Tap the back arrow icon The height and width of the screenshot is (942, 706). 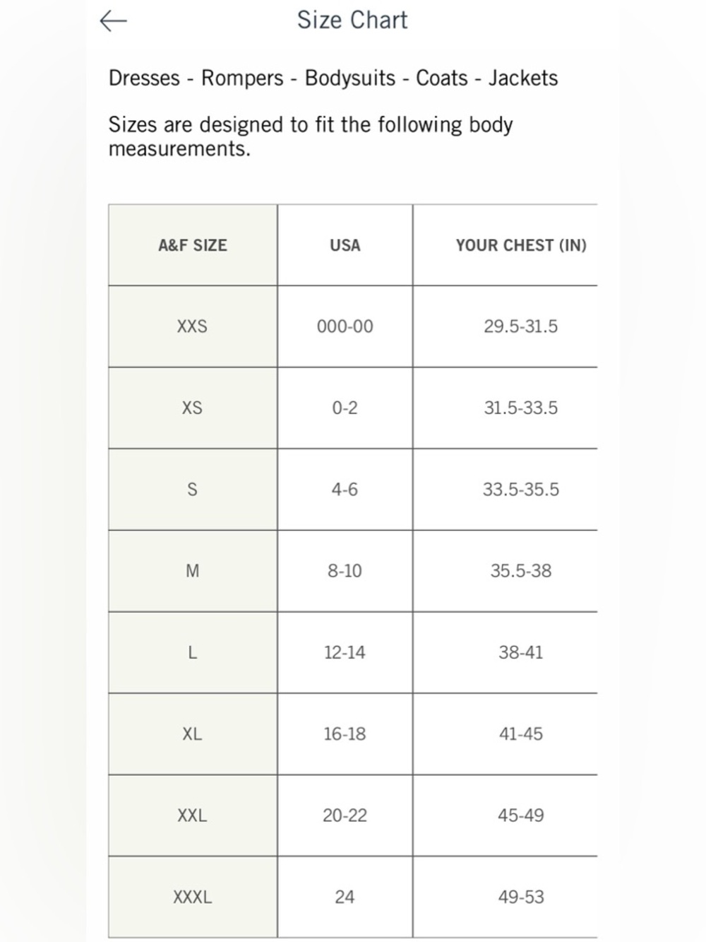[x=113, y=21]
